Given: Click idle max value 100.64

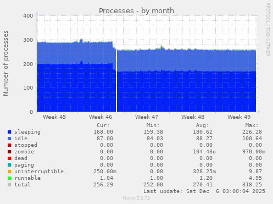Looking at the screenshot, I should (252, 139).
